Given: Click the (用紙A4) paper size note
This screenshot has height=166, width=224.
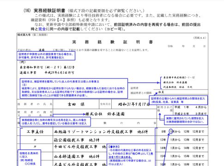Looking at the screenshot, I should click(200, 38).
